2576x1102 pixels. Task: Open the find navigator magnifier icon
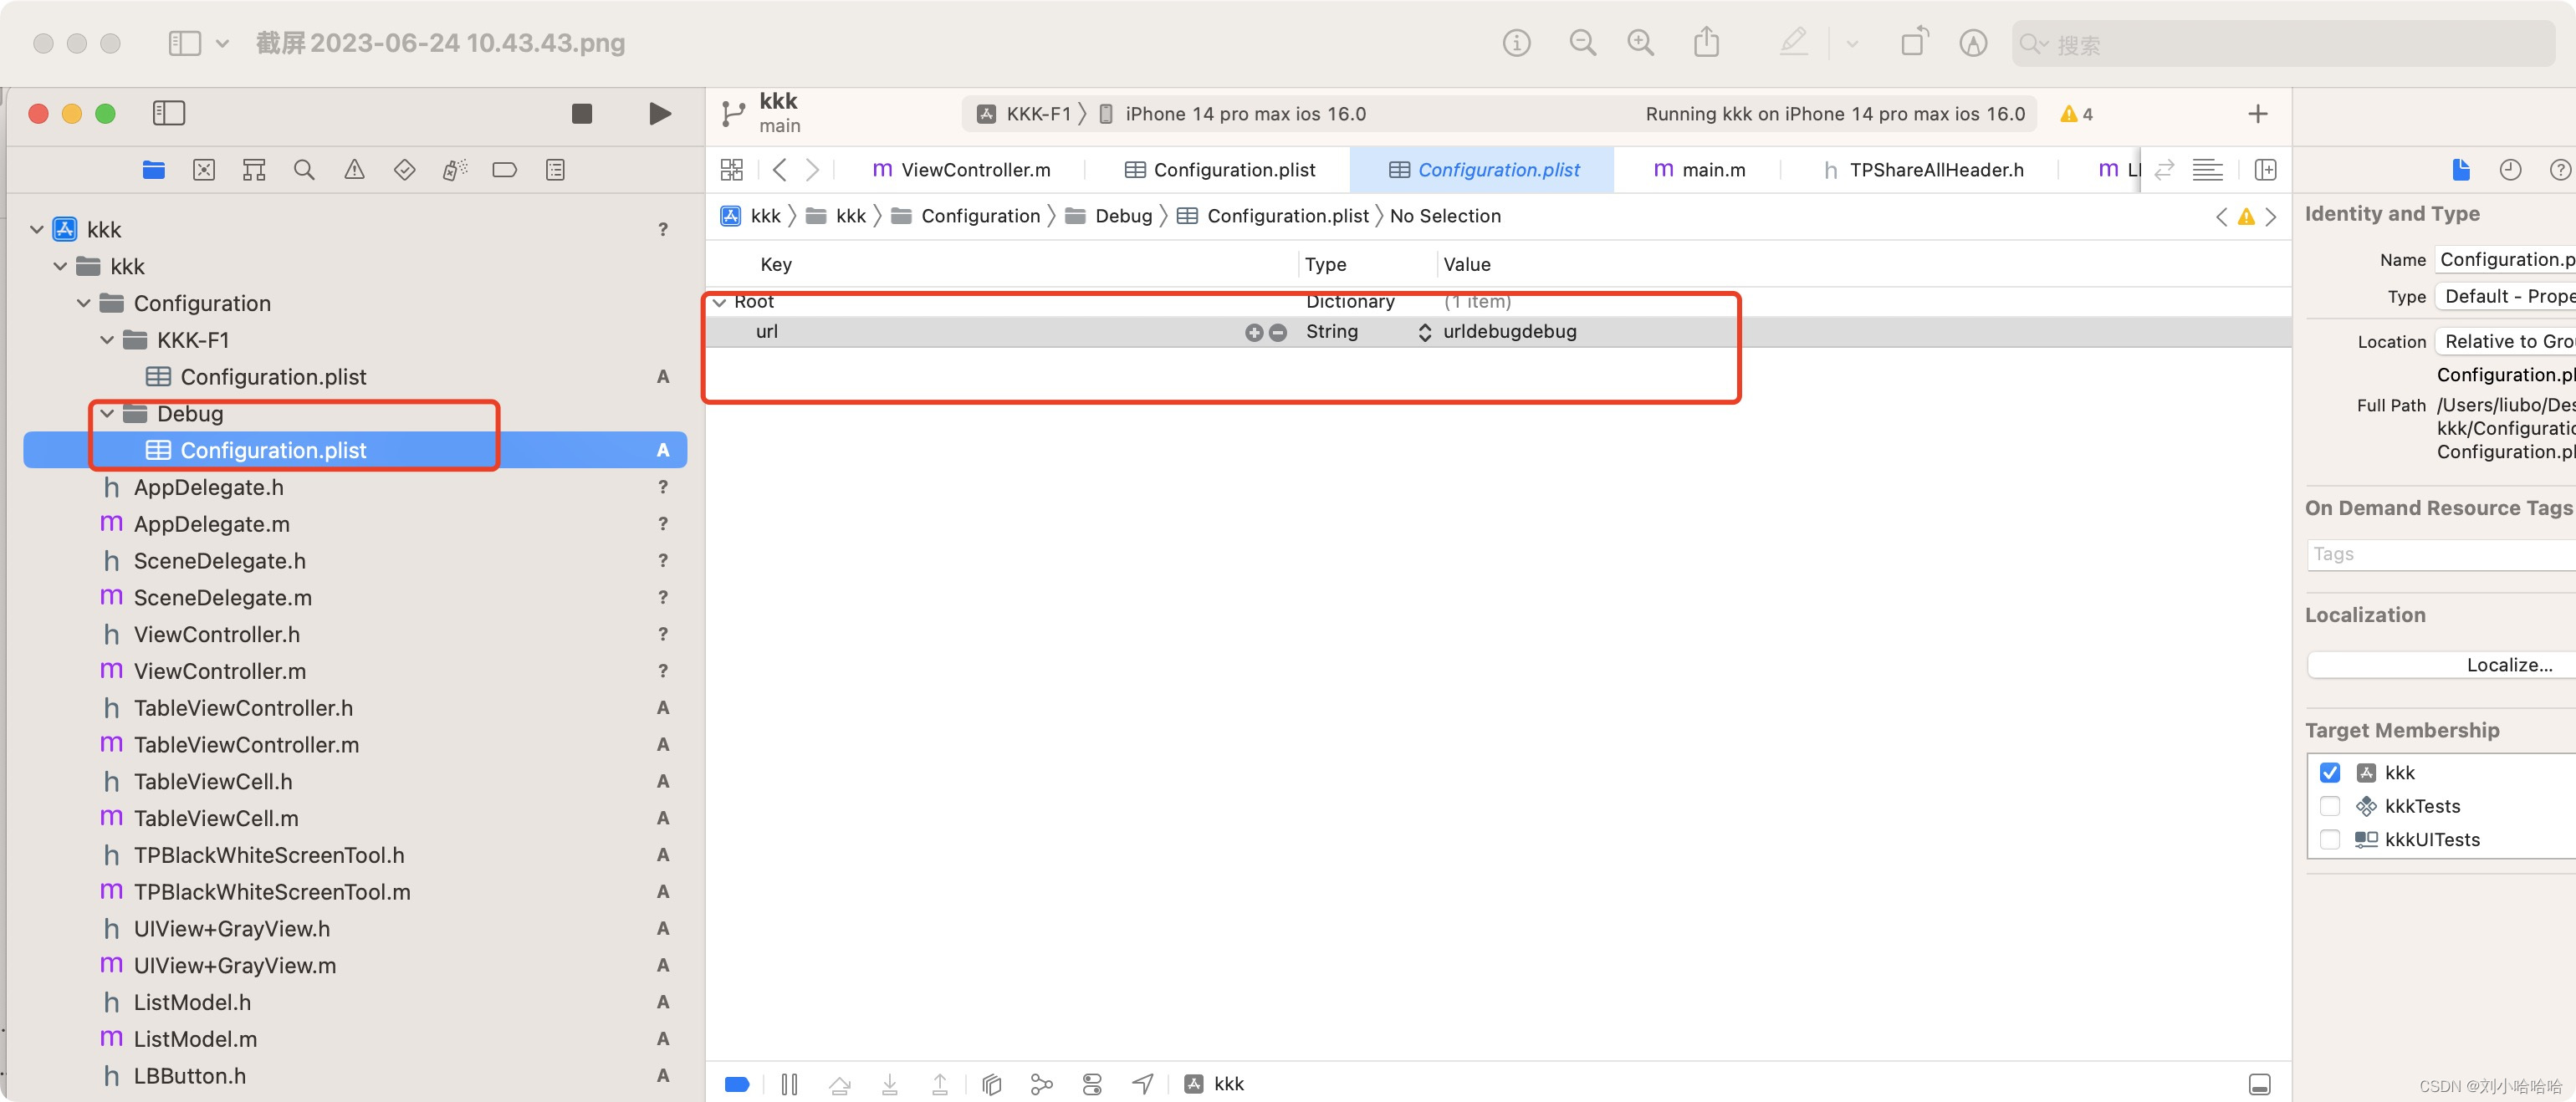[304, 170]
